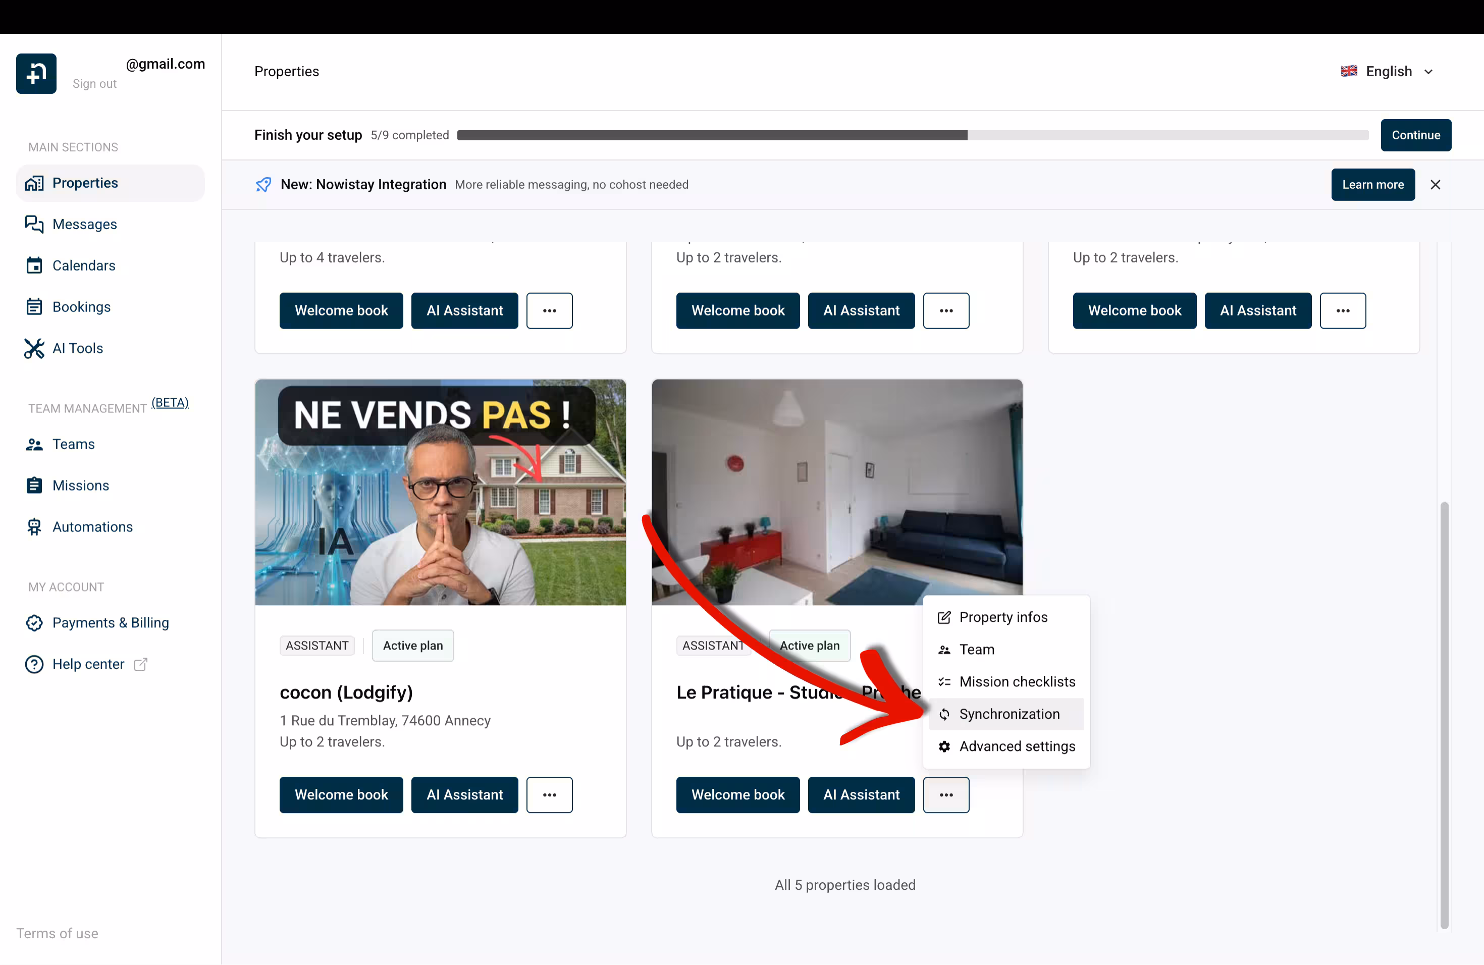Click the Properties house icon in sidebar
Image resolution: width=1484 pixels, height=965 pixels.
34,183
